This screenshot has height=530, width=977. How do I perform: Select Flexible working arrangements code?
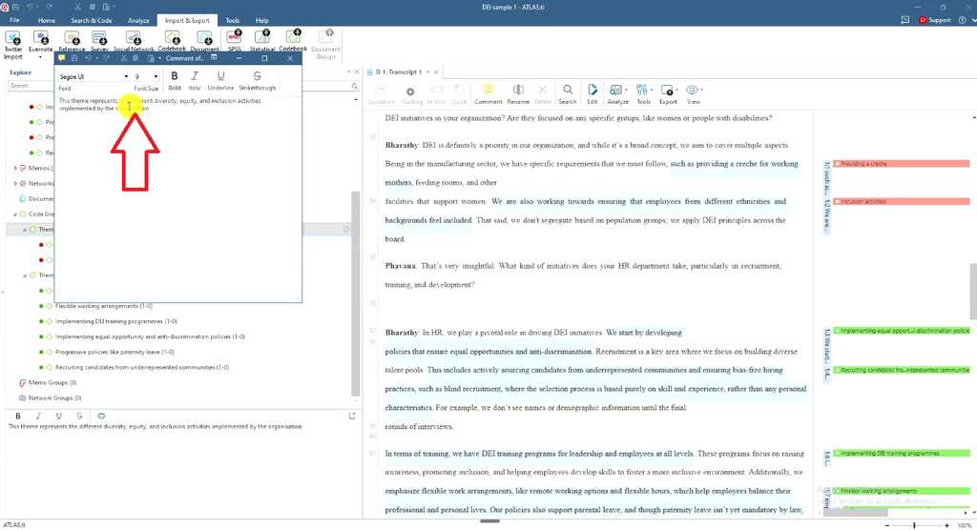tap(103, 306)
